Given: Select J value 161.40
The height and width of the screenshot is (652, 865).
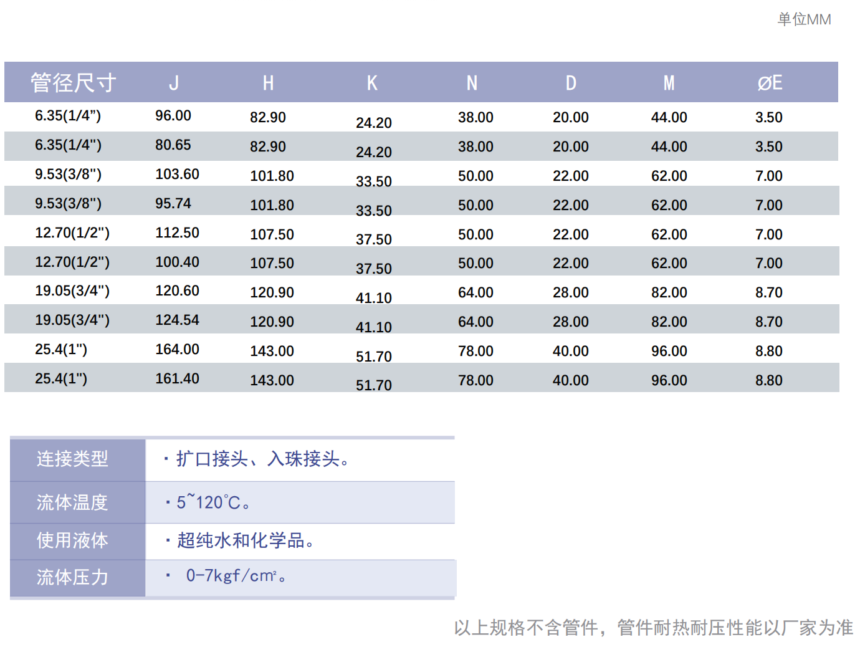Looking at the screenshot, I should coord(177,378).
